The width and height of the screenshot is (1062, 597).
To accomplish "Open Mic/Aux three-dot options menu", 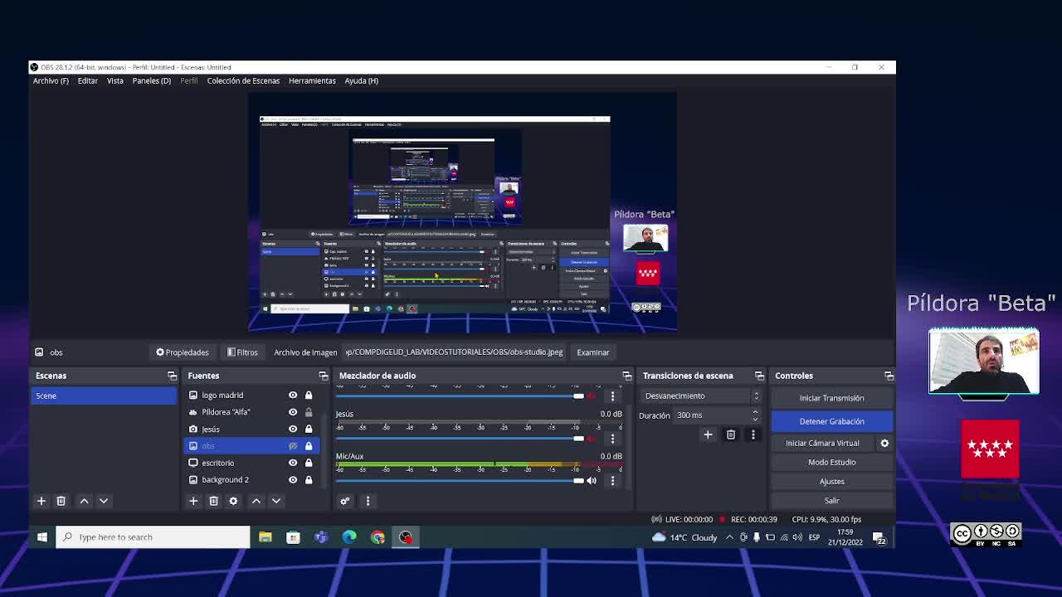I will [x=612, y=481].
